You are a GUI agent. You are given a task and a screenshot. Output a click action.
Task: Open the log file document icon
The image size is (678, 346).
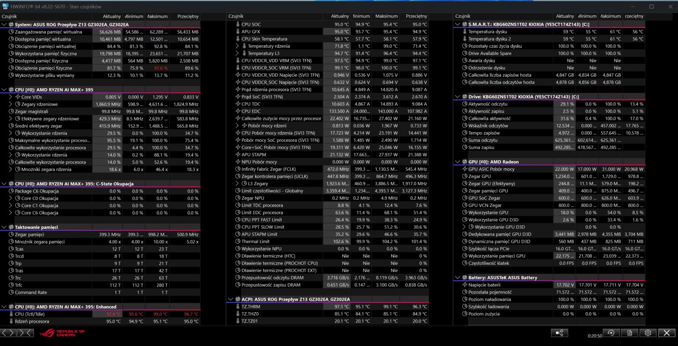coord(630,333)
